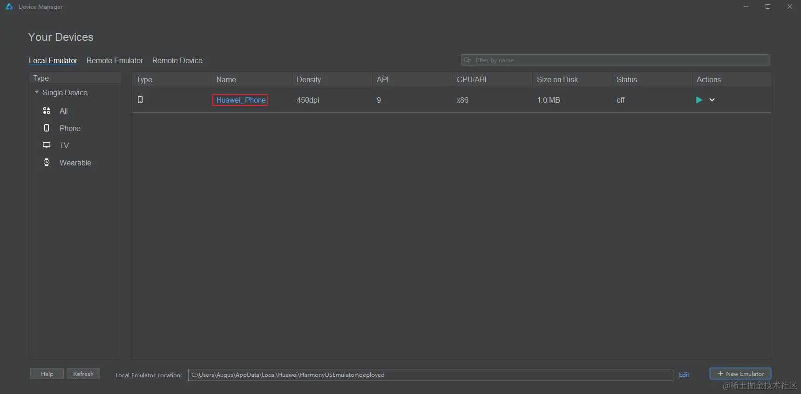Open the Huawei_Phone name link
This screenshot has height=394, width=801.
[x=241, y=100]
